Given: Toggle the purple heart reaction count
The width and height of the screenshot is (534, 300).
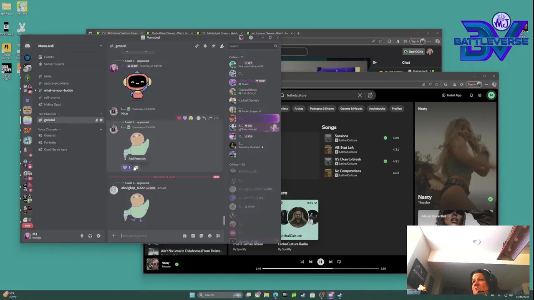Looking at the screenshot, I should [x=126, y=167].
